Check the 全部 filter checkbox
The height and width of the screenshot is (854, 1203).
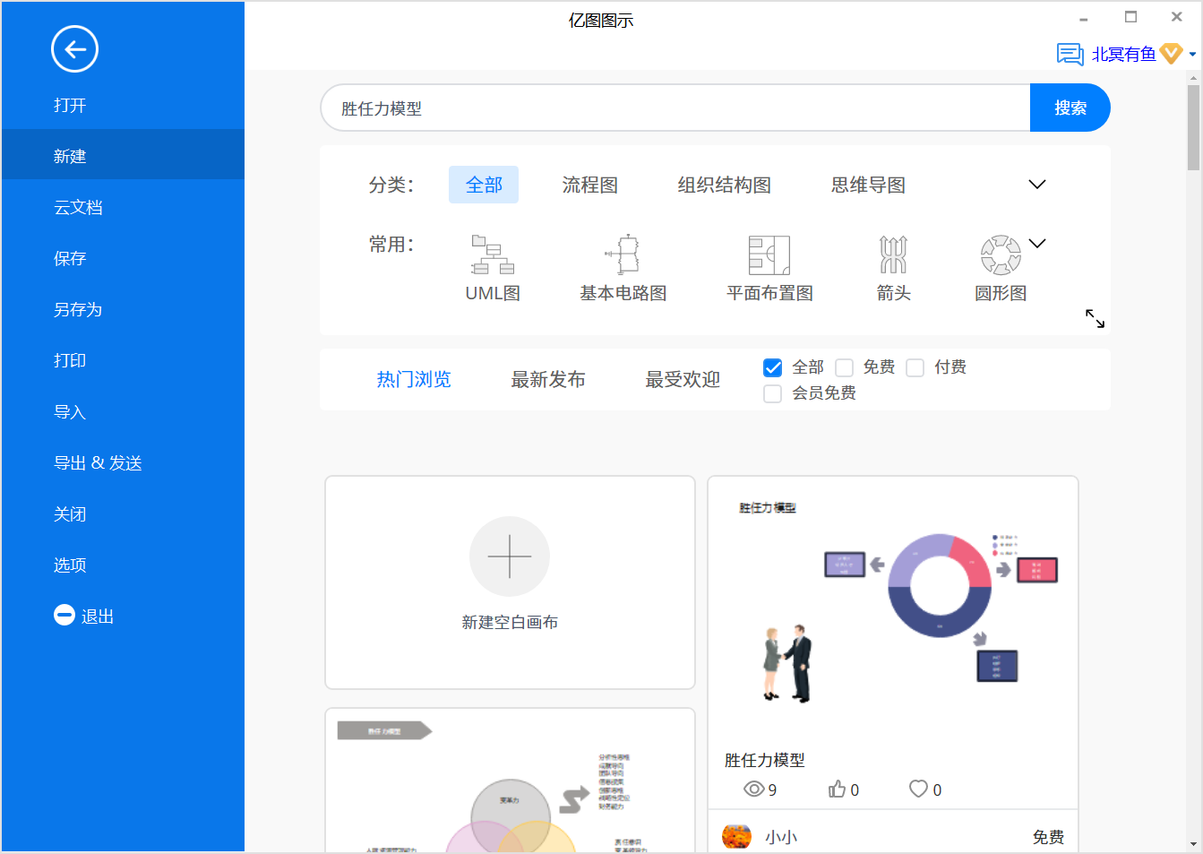(772, 367)
